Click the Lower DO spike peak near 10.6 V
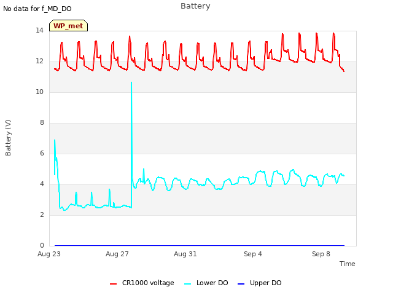This screenshot has height=295, width=393. pos(131,82)
